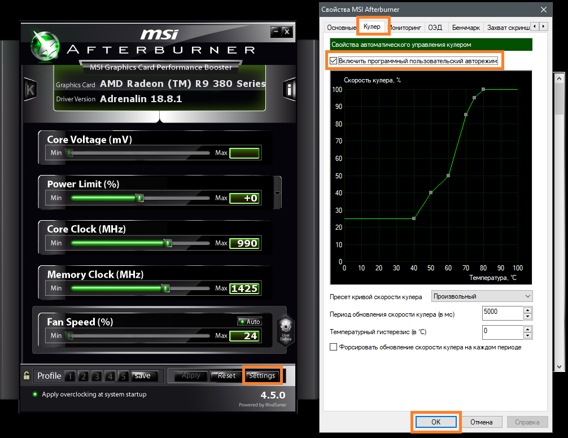This screenshot has width=568, height=438.
Task: Click the right-side scrollbar up arrow
Action: click(x=559, y=78)
